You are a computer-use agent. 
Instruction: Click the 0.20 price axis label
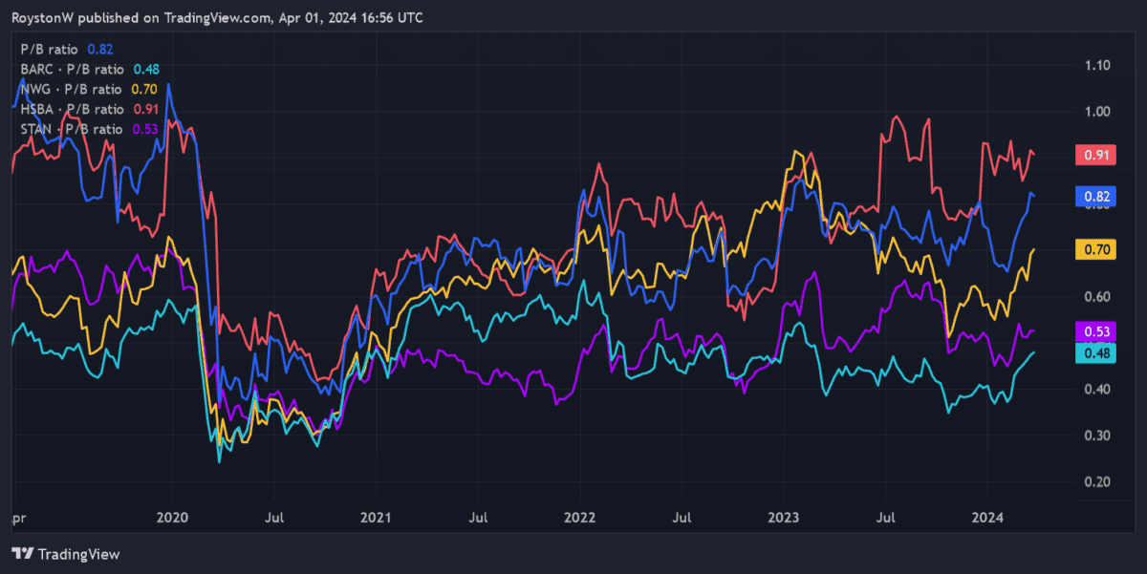pyautogui.click(x=1096, y=481)
